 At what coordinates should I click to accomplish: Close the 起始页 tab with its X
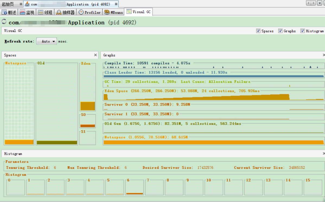[x=21, y=4]
